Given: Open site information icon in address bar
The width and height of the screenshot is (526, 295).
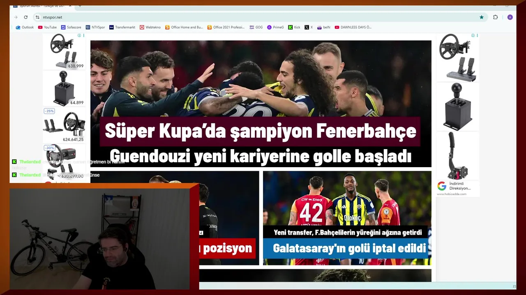Looking at the screenshot, I should pyautogui.click(x=37, y=17).
